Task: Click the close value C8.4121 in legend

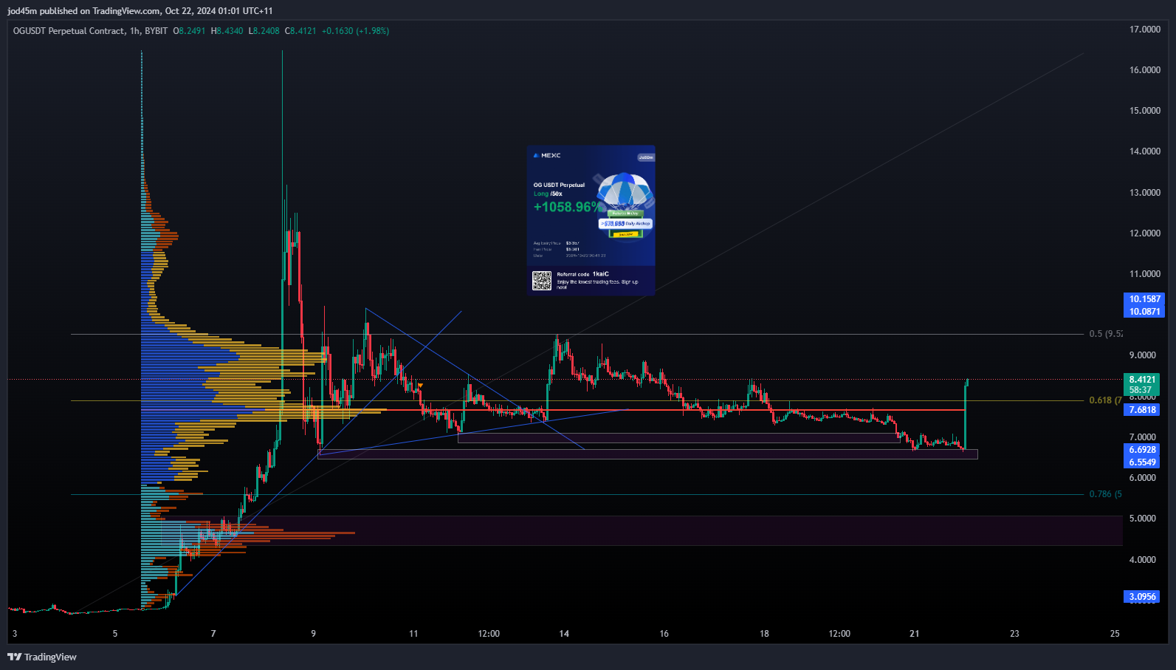Action: (x=300, y=31)
